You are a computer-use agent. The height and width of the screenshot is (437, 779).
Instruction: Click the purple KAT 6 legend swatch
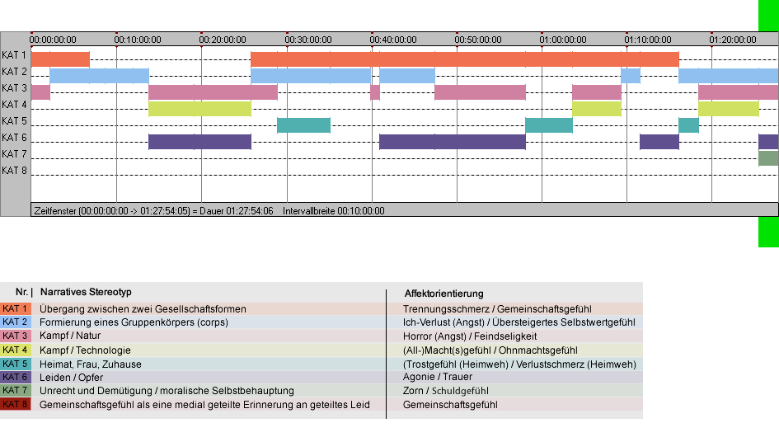tap(16, 377)
